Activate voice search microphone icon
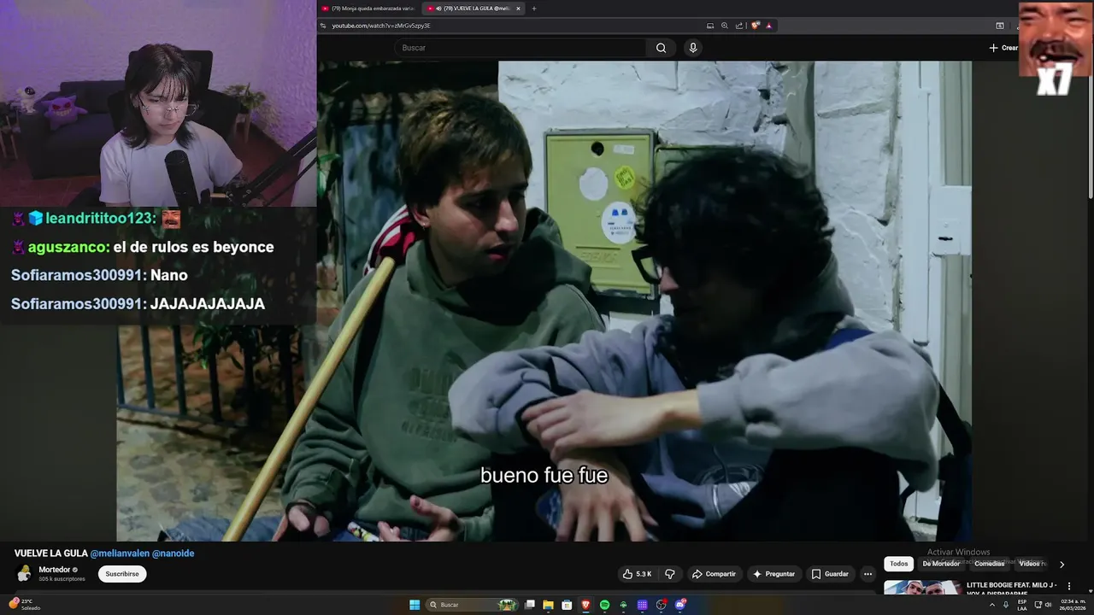Screen dimensions: 1094x615 693,48
